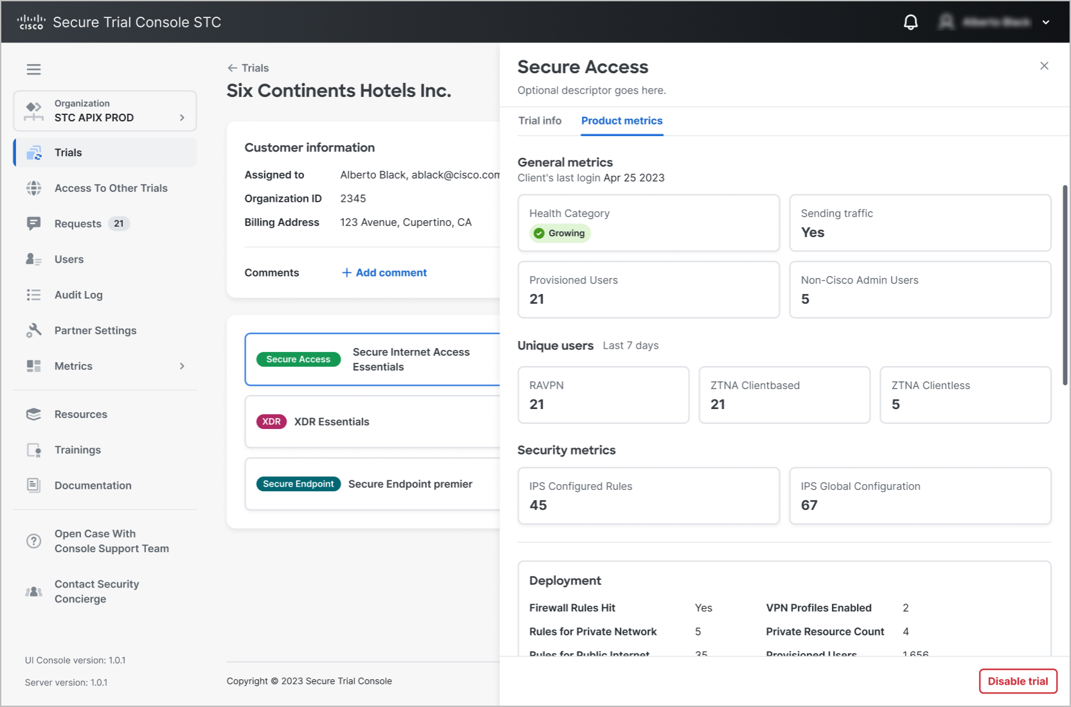Image resolution: width=1071 pixels, height=707 pixels.
Task: Select the Secure Internet Access Essentials card
Action: click(x=373, y=360)
